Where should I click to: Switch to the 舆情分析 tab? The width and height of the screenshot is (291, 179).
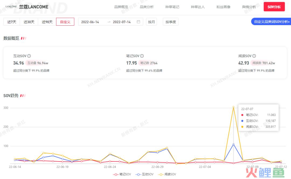249,7
